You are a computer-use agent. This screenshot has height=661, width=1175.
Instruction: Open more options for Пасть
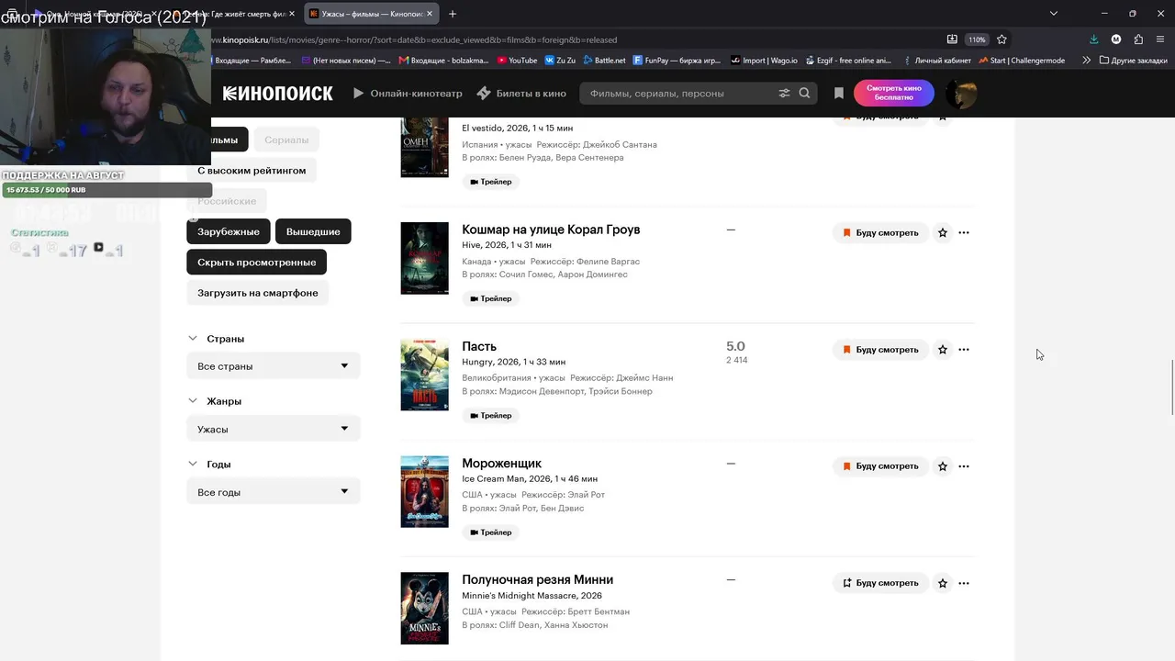964,350
